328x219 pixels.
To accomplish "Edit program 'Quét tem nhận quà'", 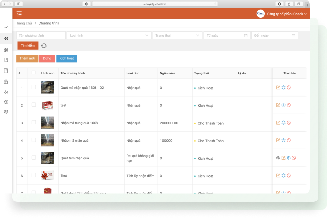I will click(283, 158).
